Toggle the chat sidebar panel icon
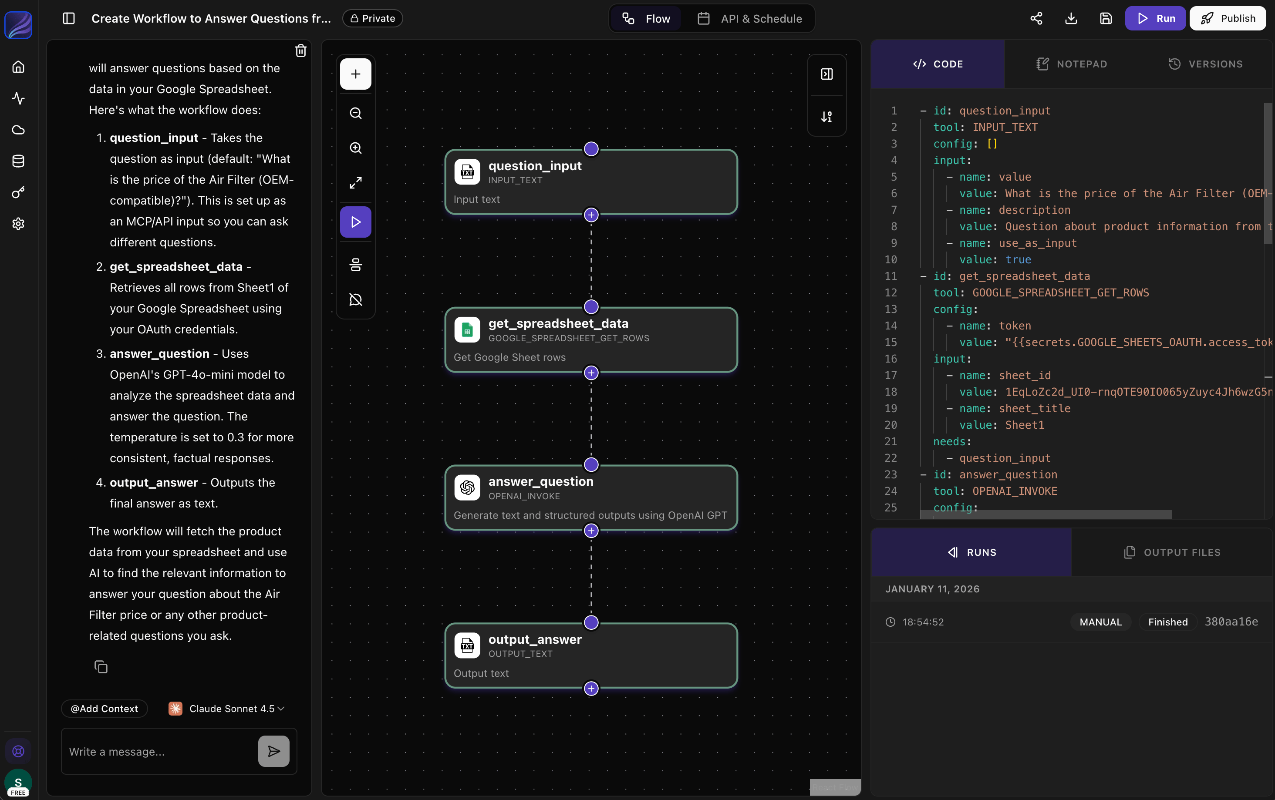 pyautogui.click(x=69, y=19)
